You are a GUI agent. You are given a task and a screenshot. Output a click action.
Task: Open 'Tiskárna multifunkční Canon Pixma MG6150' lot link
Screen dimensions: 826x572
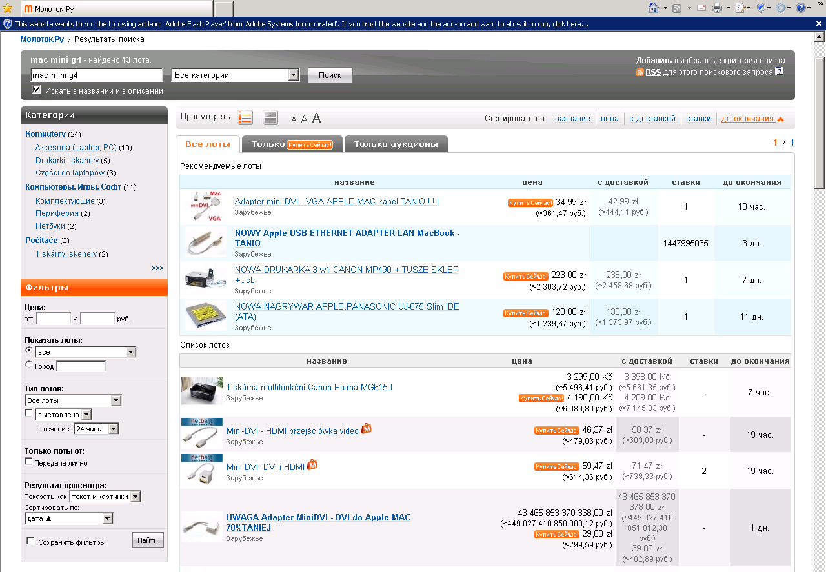[x=309, y=388]
